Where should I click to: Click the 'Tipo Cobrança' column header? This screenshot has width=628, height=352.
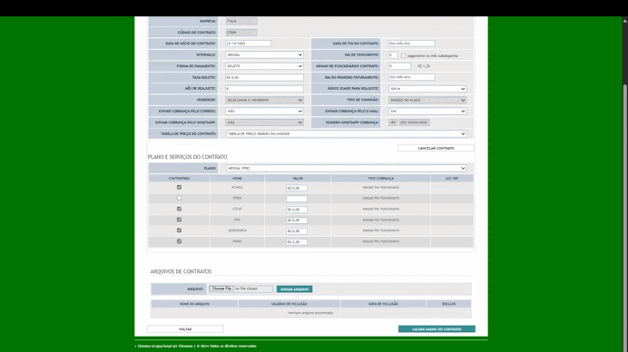tap(380, 178)
